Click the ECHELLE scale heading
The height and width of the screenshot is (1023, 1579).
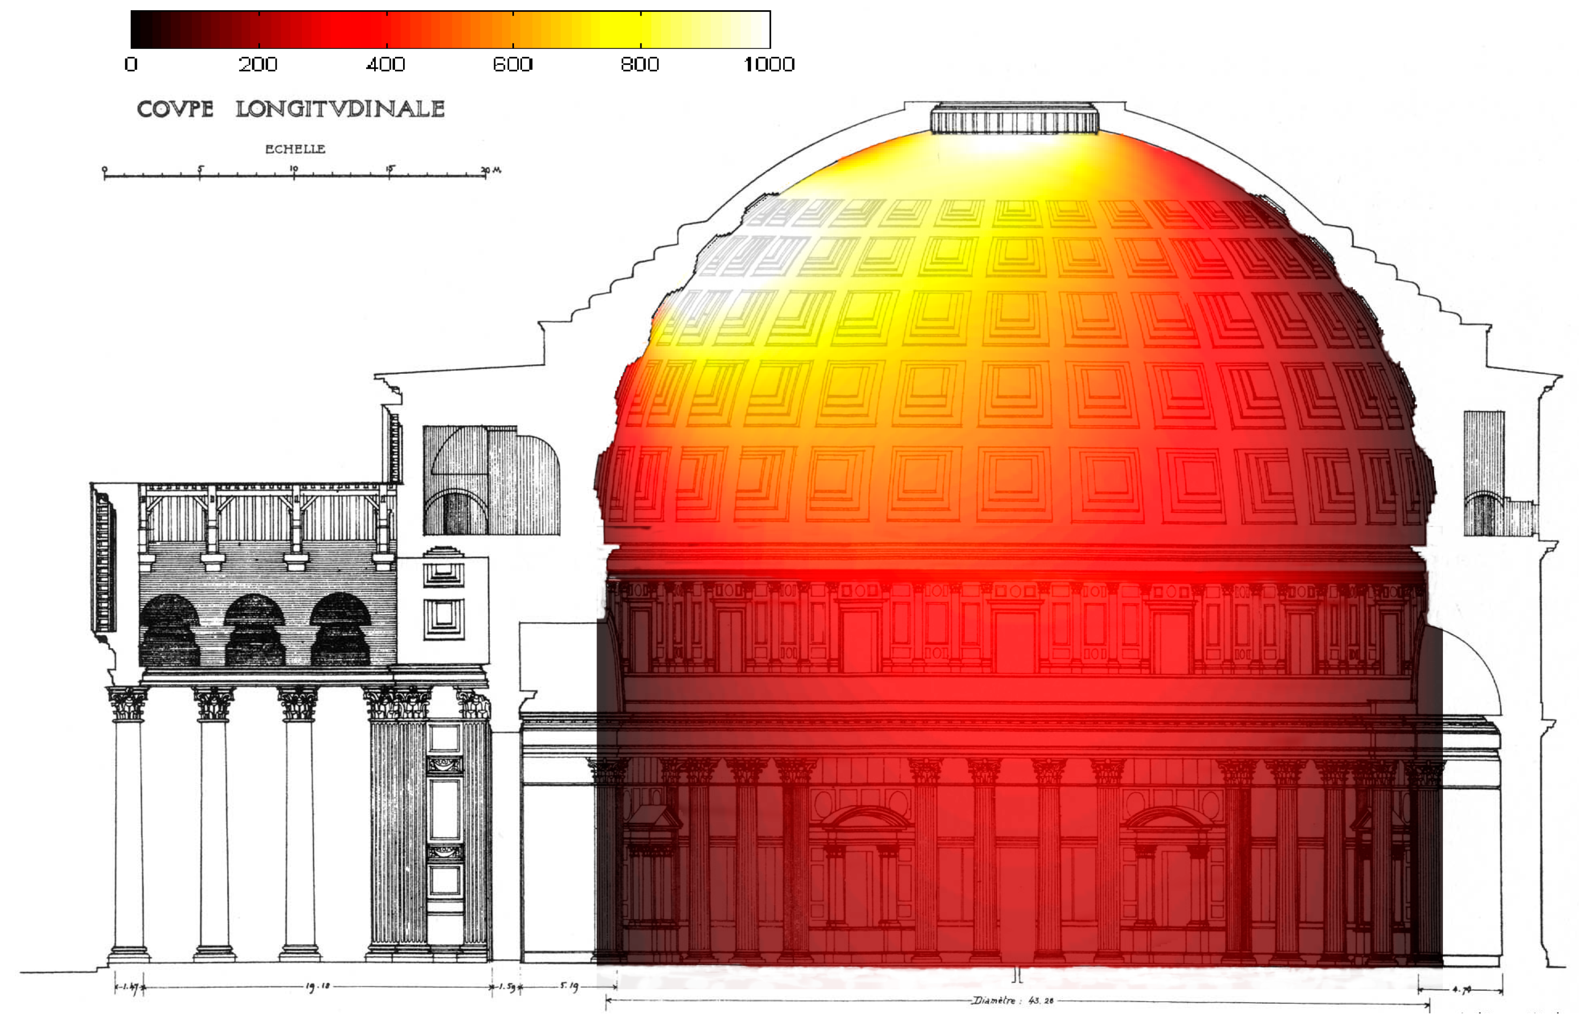295,149
